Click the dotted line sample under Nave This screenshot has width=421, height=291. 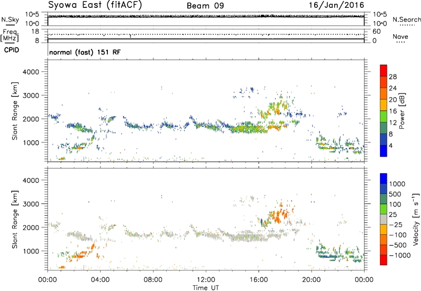[x=400, y=43]
